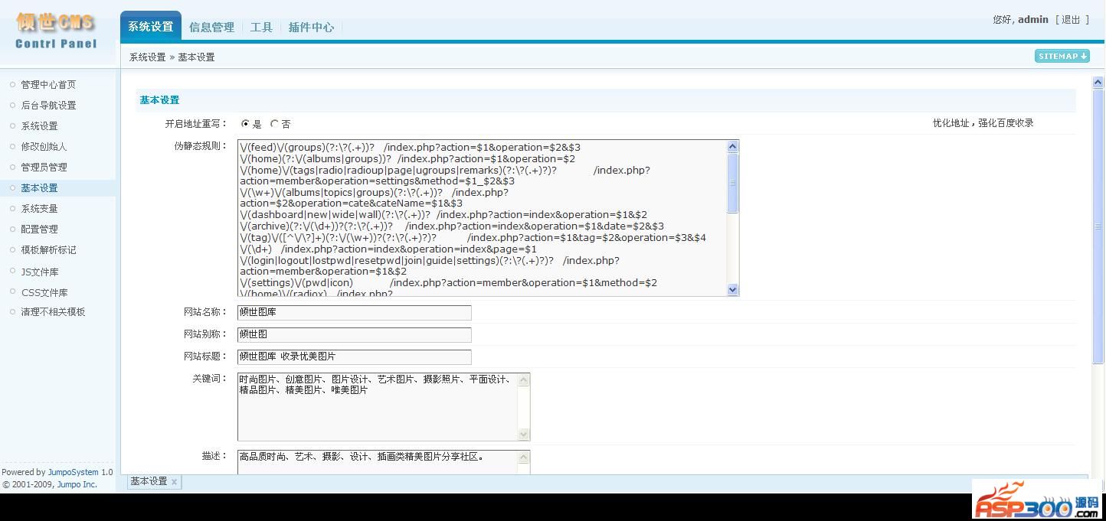Select 后台导航设置 in the sidebar
Viewport: 1106px width, 521px height.
(x=48, y=106)
